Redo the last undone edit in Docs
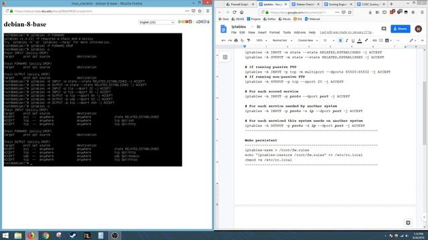 pyautogui.click(x=230, y=41)
